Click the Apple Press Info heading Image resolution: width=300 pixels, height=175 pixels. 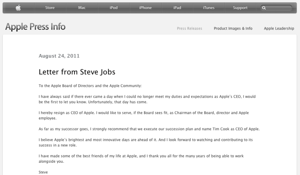point(35,27)
